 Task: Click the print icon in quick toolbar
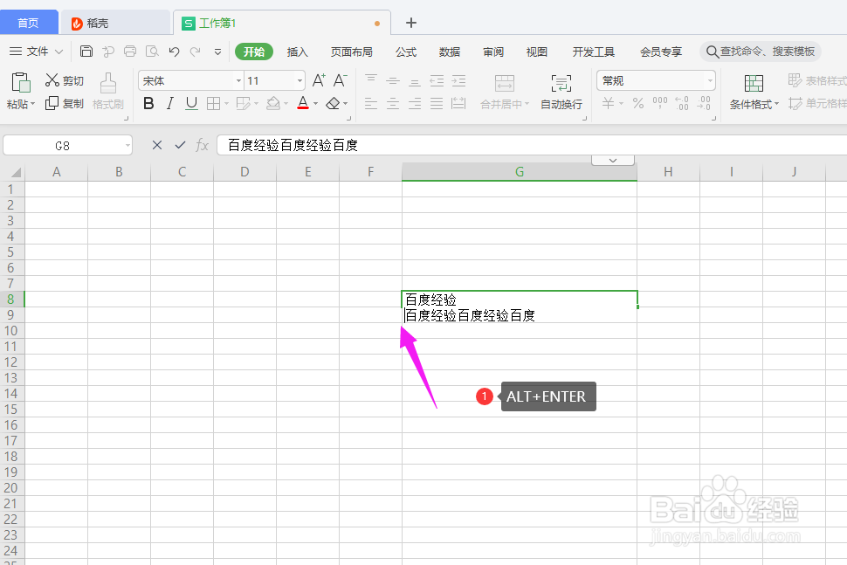[x=130, y=52]
